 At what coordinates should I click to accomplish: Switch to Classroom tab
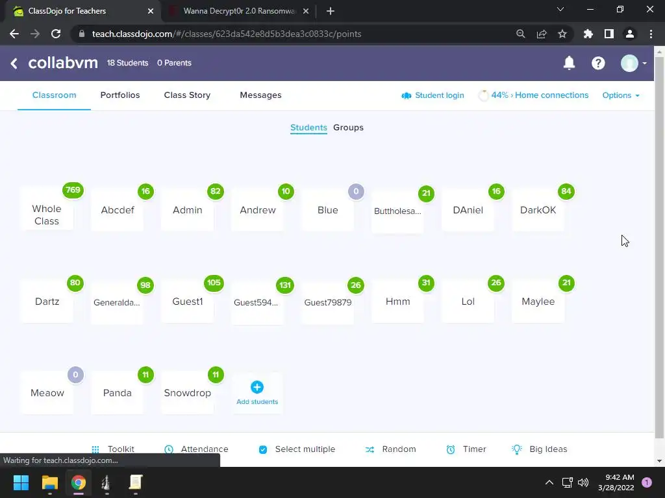pyautogui.click(x=55, y=95)
